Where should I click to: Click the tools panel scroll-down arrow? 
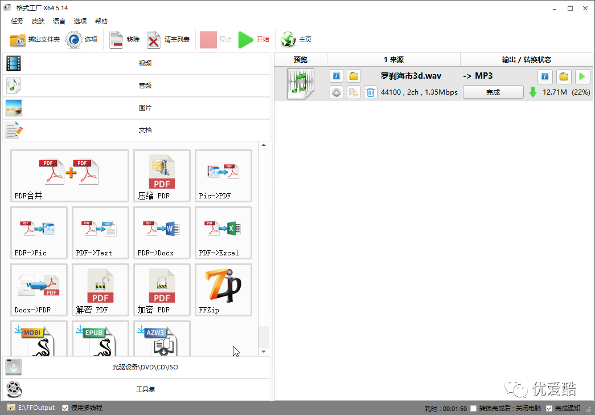[x=264, y=352]
